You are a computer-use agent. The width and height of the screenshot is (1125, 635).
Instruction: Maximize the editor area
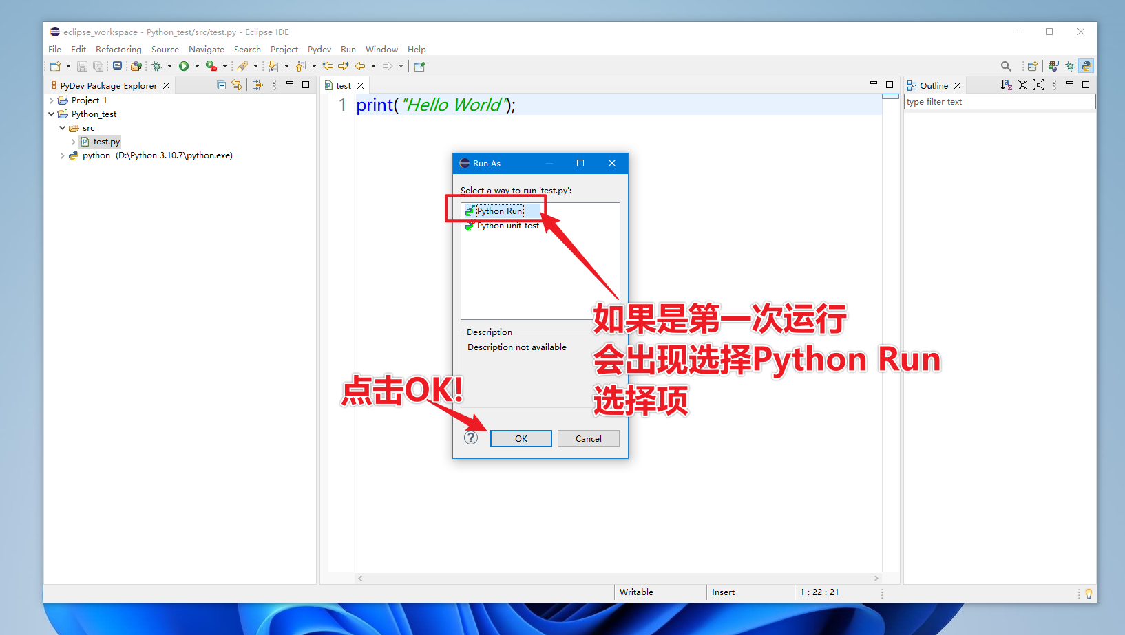[x=890, y=84]
